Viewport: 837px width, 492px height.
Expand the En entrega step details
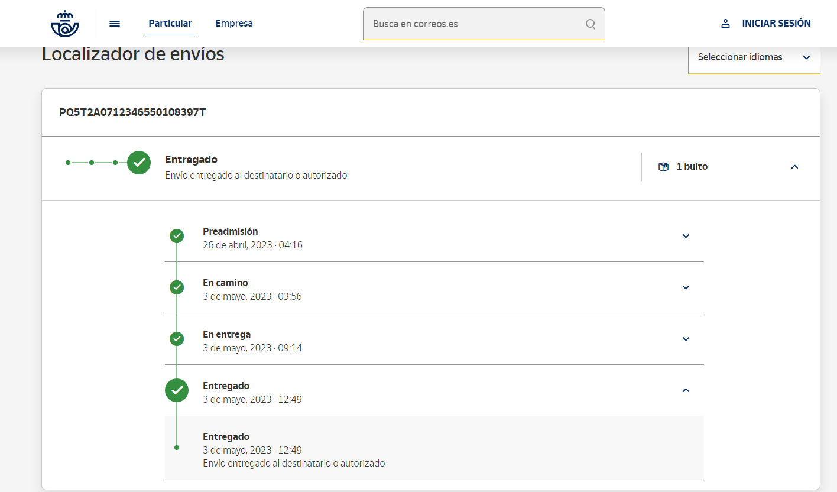coord(686,339)
